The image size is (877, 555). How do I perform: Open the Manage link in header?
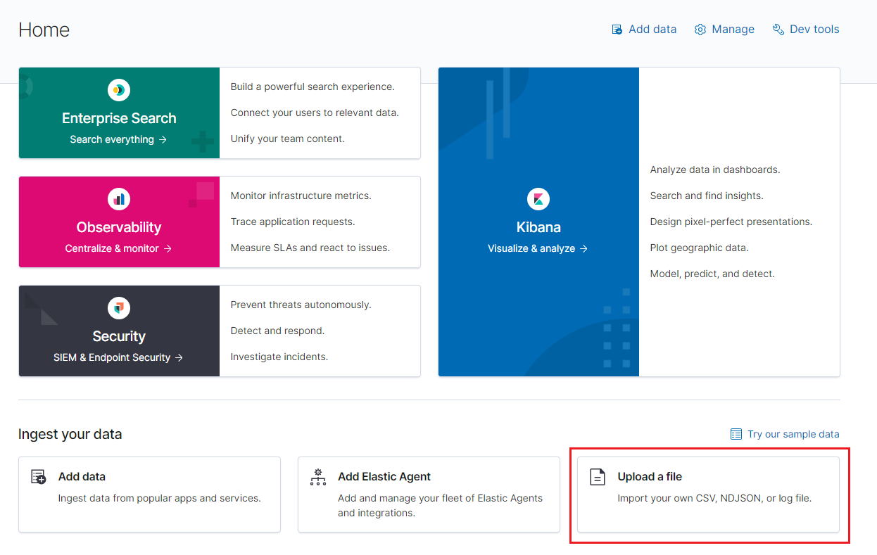(x=733, y=30)
